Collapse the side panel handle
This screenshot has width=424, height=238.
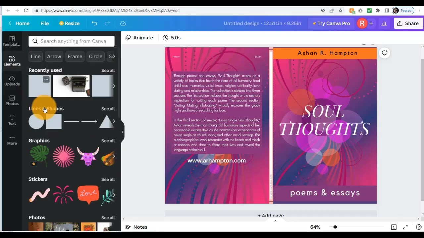pos(122,132)
